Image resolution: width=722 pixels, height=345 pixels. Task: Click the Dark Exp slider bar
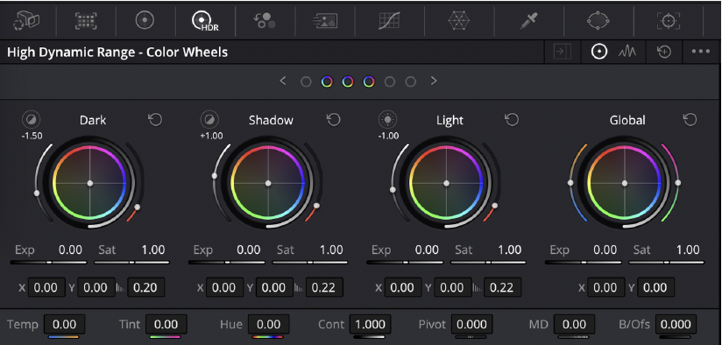pos(49,262)
